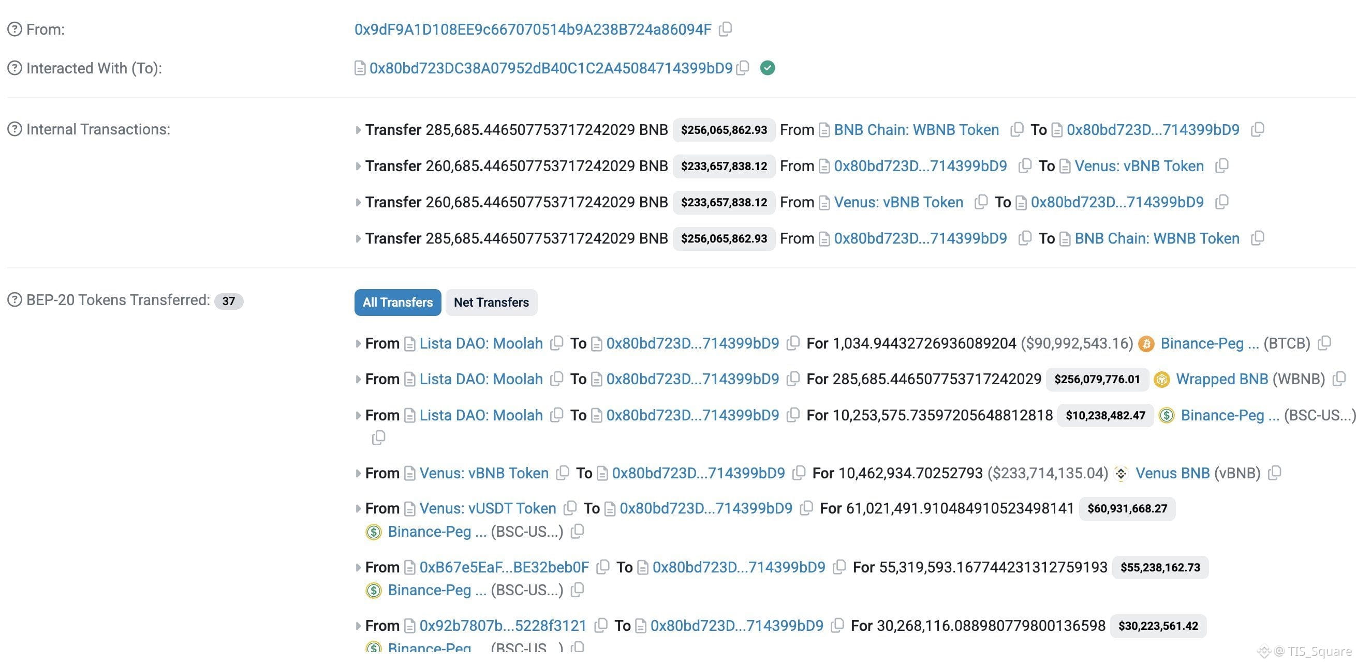Screen dimensions: 1356x664
Task: Open the Wrapped BNB token link
Action: pos(1221,379)
